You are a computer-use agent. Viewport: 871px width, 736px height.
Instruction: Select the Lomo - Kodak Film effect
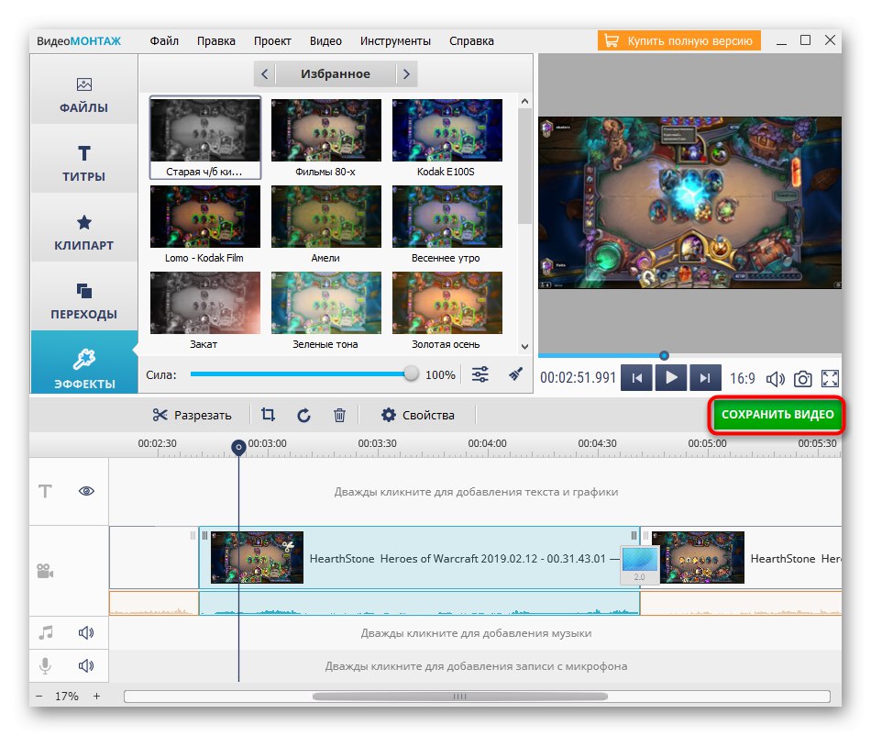[205, 217]
